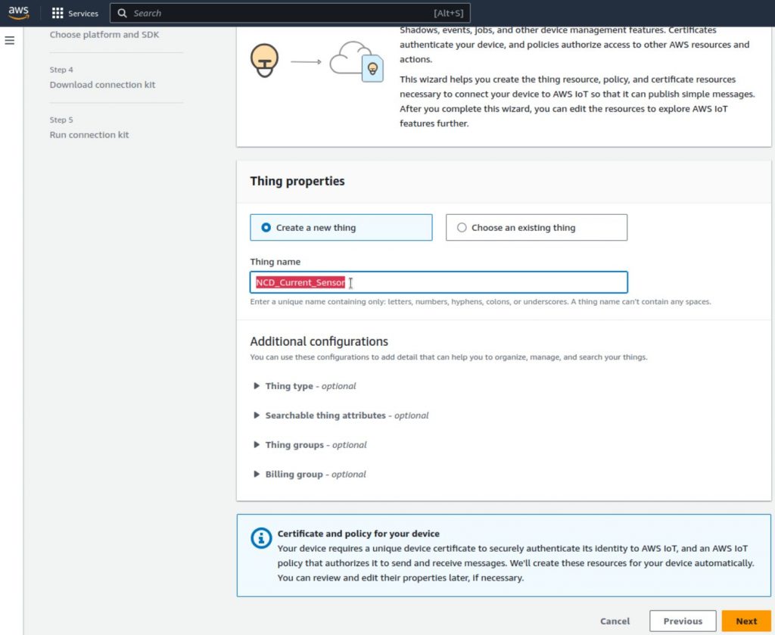
Task: Click the Cancel button
Action: [615, 621]
